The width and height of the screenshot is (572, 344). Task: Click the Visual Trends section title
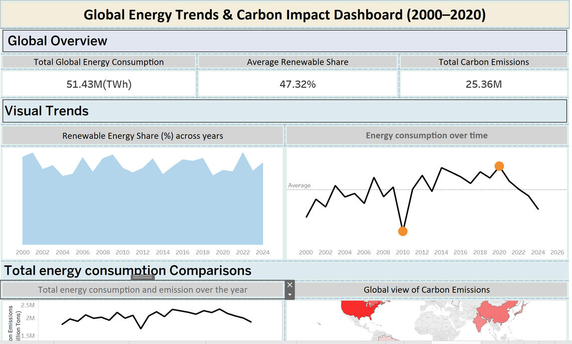click(x=47, y=111)
